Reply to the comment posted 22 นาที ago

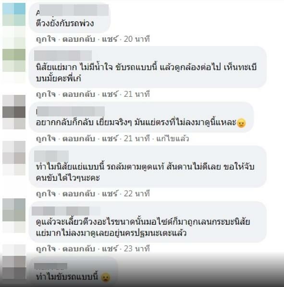(x=79, y=194)
